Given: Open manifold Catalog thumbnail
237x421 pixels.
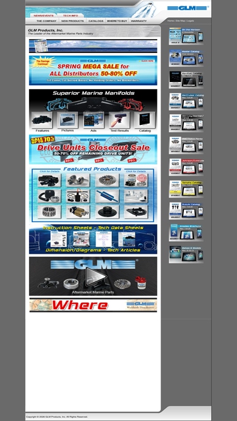Looking at the screenshot, I should click(145, 120).
